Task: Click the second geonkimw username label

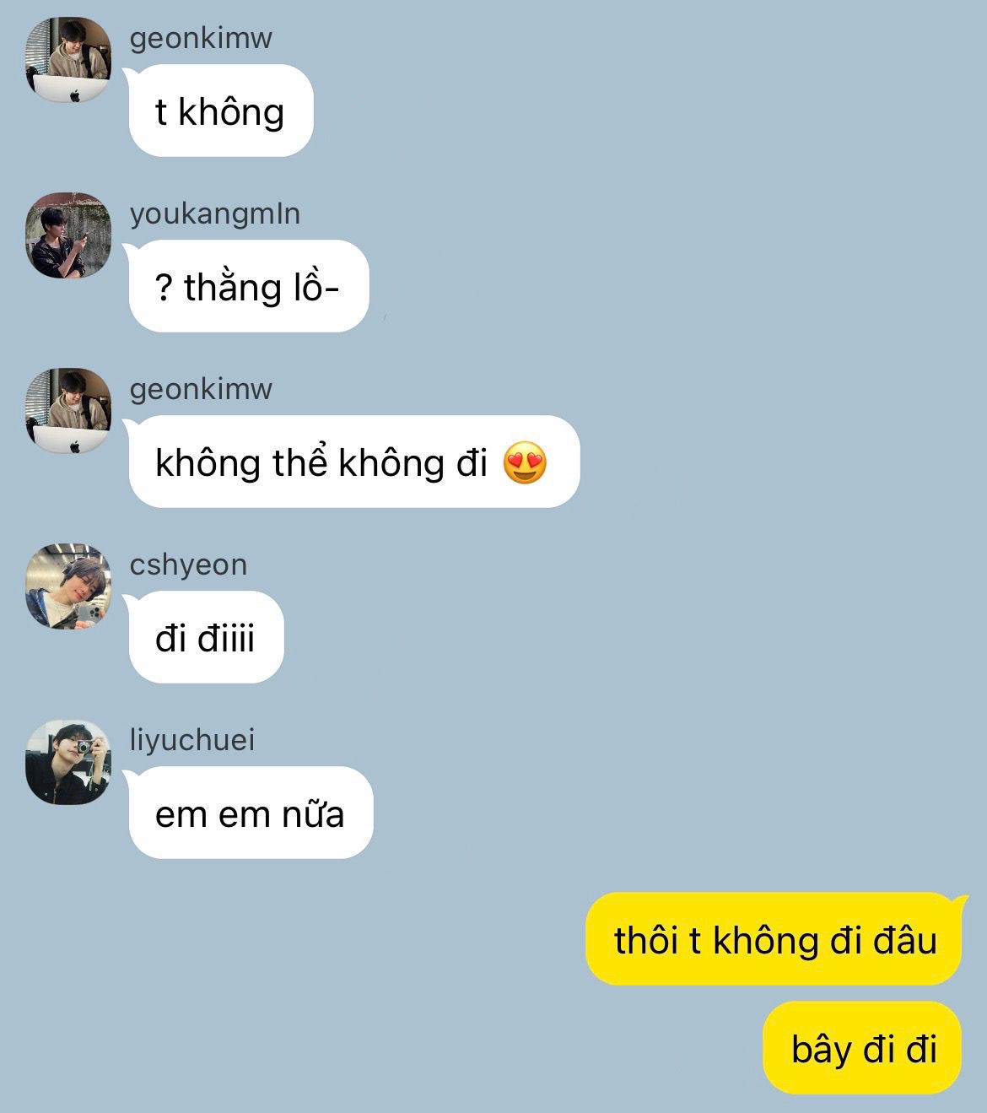Action: tap(201, 389)
